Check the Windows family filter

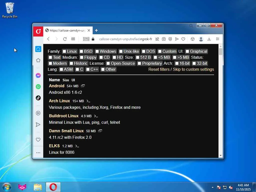click(97, 51)
